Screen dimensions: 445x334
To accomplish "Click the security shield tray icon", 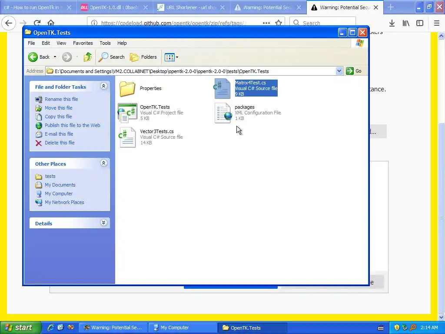I will pos(397,328).
